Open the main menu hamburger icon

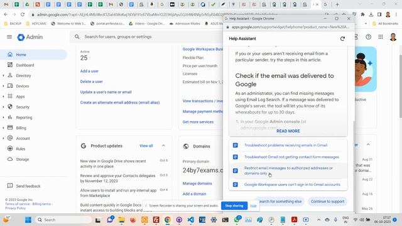9,37
